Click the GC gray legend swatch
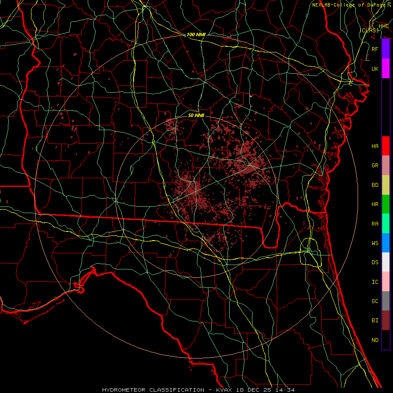Viewport: 393px width, 393px height. pos(386,301)
